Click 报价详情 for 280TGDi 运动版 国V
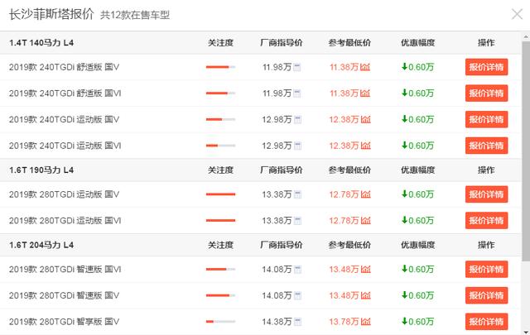Screen dimensions: 530x335 tap(486, 194)
